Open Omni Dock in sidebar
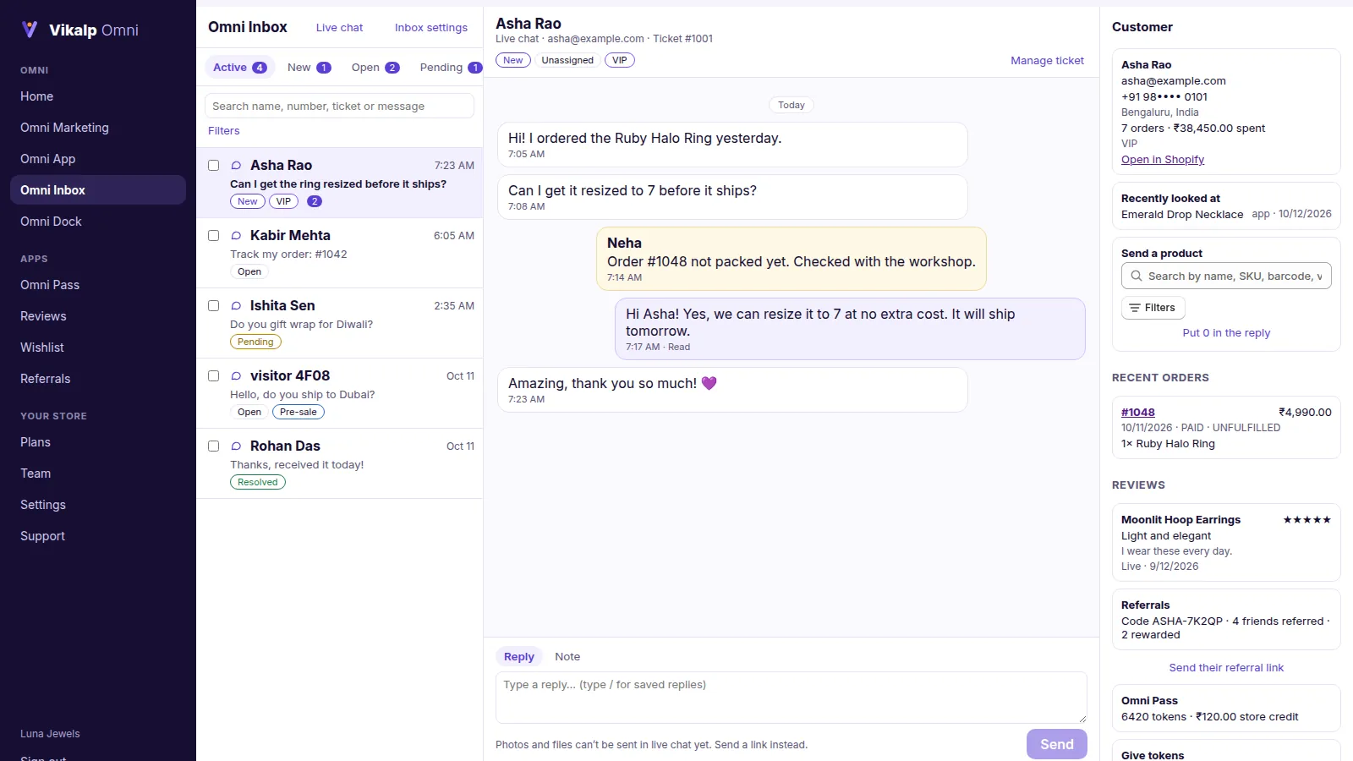The image size is (1353, 761). (98, 222)
